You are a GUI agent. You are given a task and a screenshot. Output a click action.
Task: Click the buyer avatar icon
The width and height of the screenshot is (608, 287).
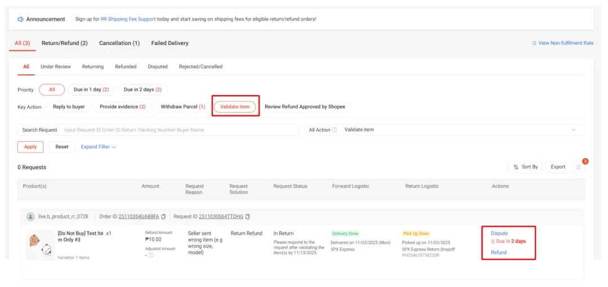(x=30, y=217)
